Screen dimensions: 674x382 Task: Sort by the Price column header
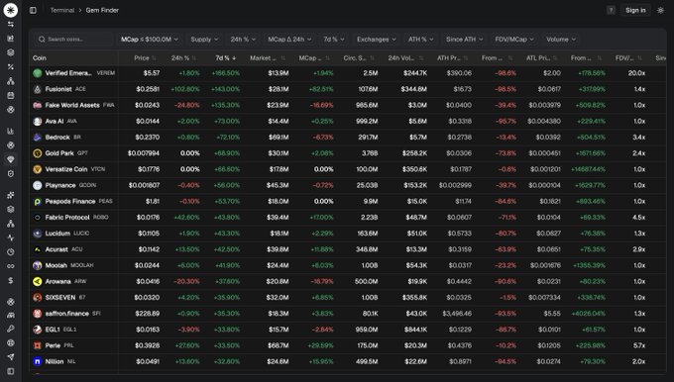tap(145, 58)
